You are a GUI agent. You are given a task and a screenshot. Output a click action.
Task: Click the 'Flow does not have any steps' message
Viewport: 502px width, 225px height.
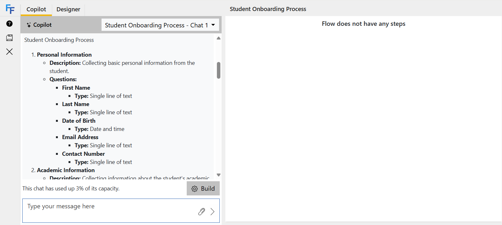(x=363, y=24)
